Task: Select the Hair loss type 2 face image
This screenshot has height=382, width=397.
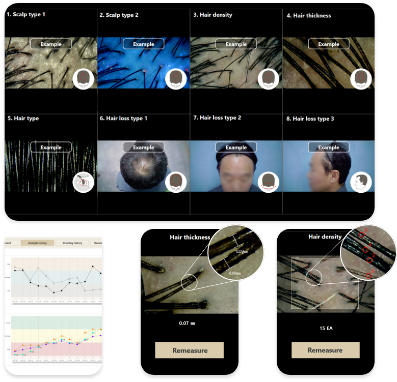Action: (x=236, y=166)
